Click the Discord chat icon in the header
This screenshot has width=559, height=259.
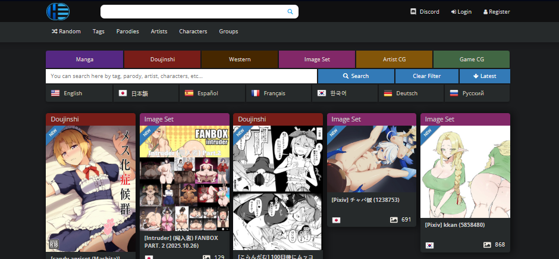[413, 11]
